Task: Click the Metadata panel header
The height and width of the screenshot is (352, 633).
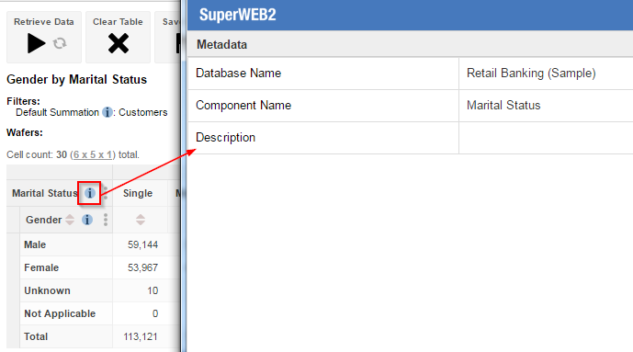Action: (410, 44)
